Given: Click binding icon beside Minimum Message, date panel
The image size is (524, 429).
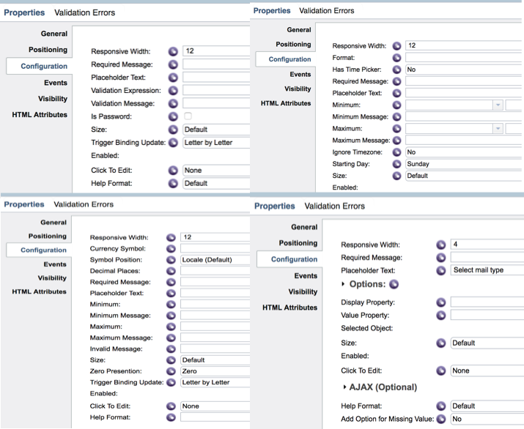Looking at the screenshot, I should click(x=396, y=117).
